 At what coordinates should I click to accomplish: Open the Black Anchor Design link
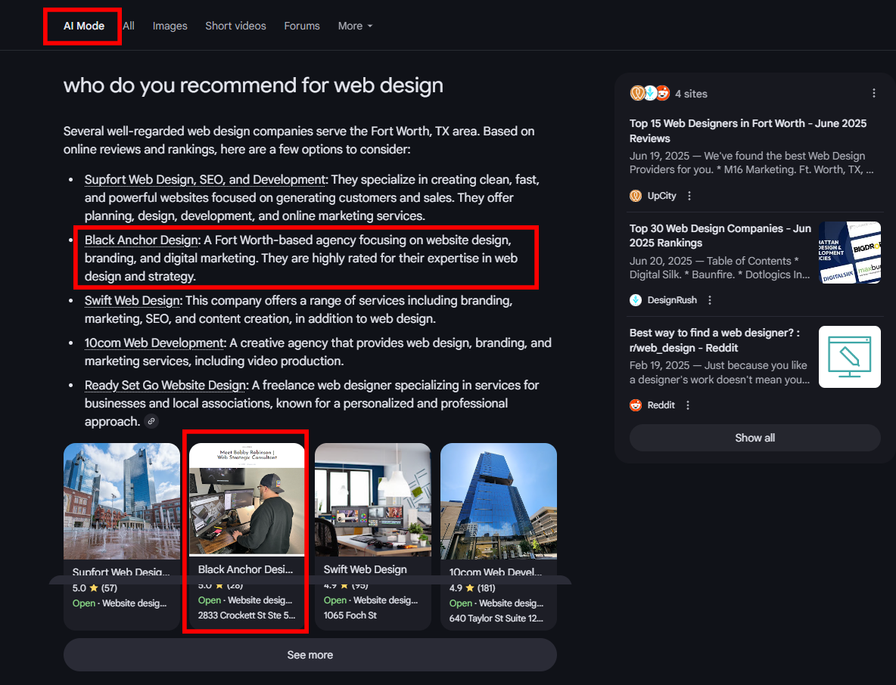tap(142, 240)
